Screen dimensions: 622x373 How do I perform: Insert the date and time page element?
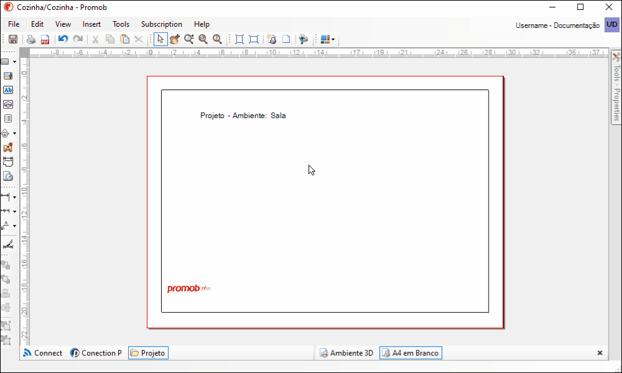[8, 176]
